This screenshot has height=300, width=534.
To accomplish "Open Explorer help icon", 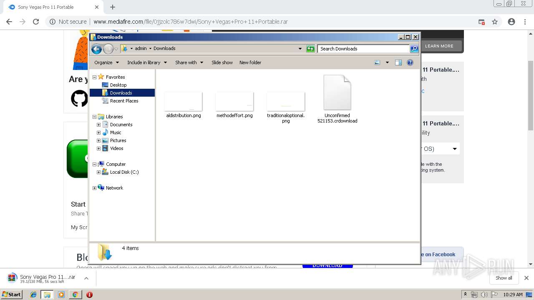I will click(x=410, y=62).
